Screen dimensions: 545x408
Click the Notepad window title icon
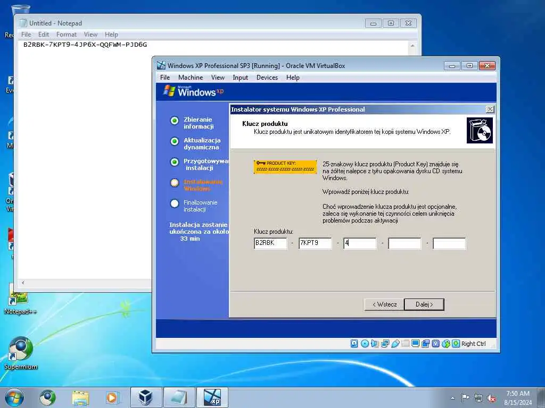(x=23, y=23)
